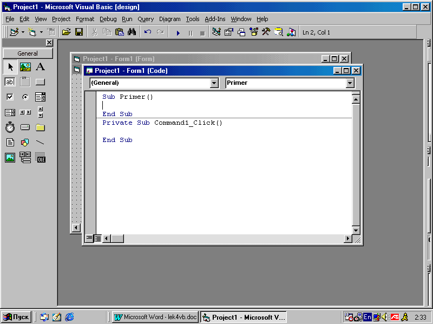The image size is (433, 324).
Task: Launch Internet Explorer from quick launch
Action: tap(69, 317)
